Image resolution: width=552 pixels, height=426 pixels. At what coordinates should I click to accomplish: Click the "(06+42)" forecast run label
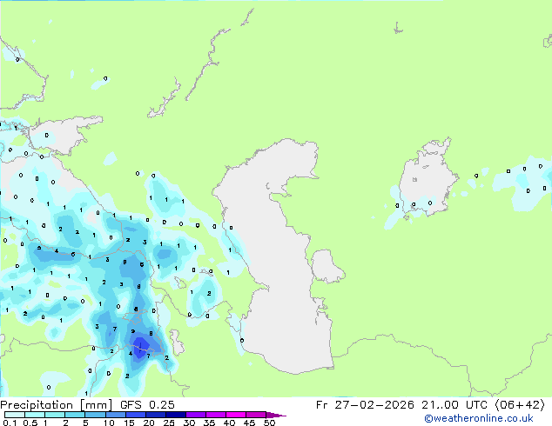pos(520,405)
